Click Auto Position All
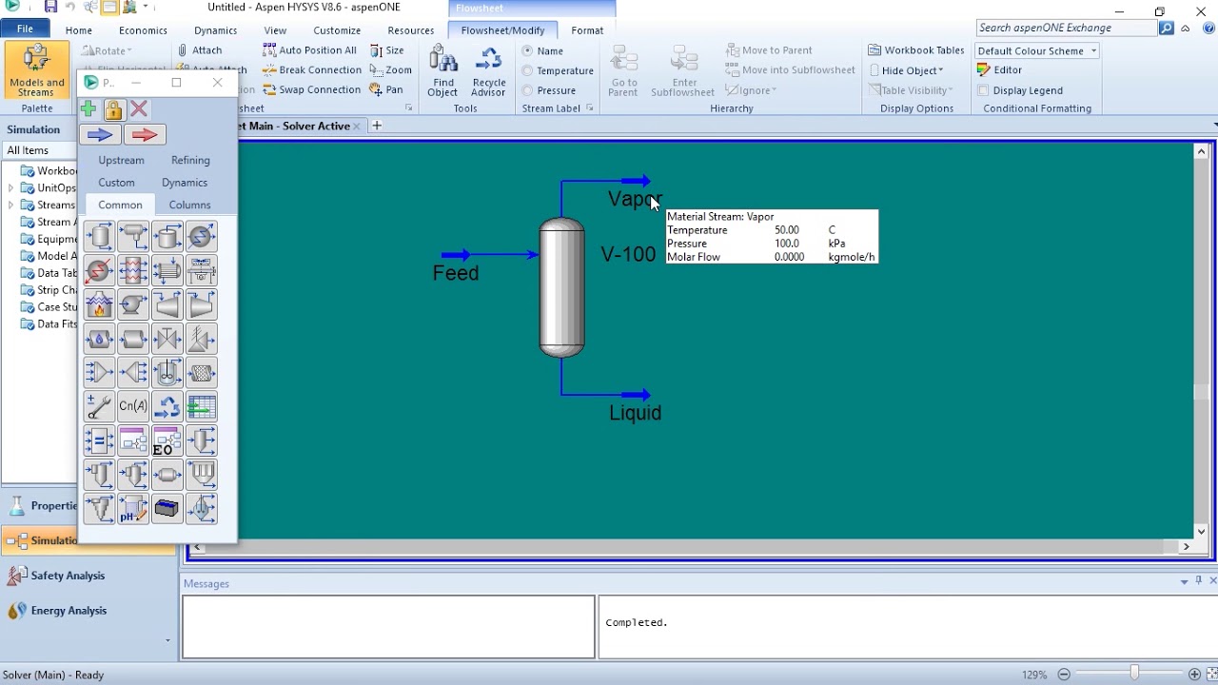Screen dimensions: 1218x685 coord(310,50)
